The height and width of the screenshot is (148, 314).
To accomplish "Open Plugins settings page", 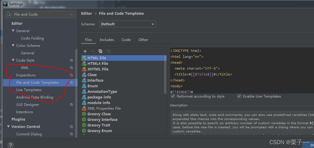I will click(x=18, y=119).
